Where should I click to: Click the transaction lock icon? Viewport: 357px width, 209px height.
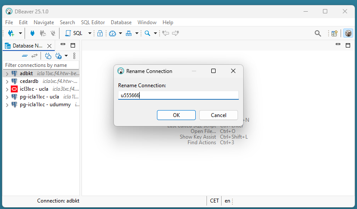pyautogui.click(x=100, y=33)
